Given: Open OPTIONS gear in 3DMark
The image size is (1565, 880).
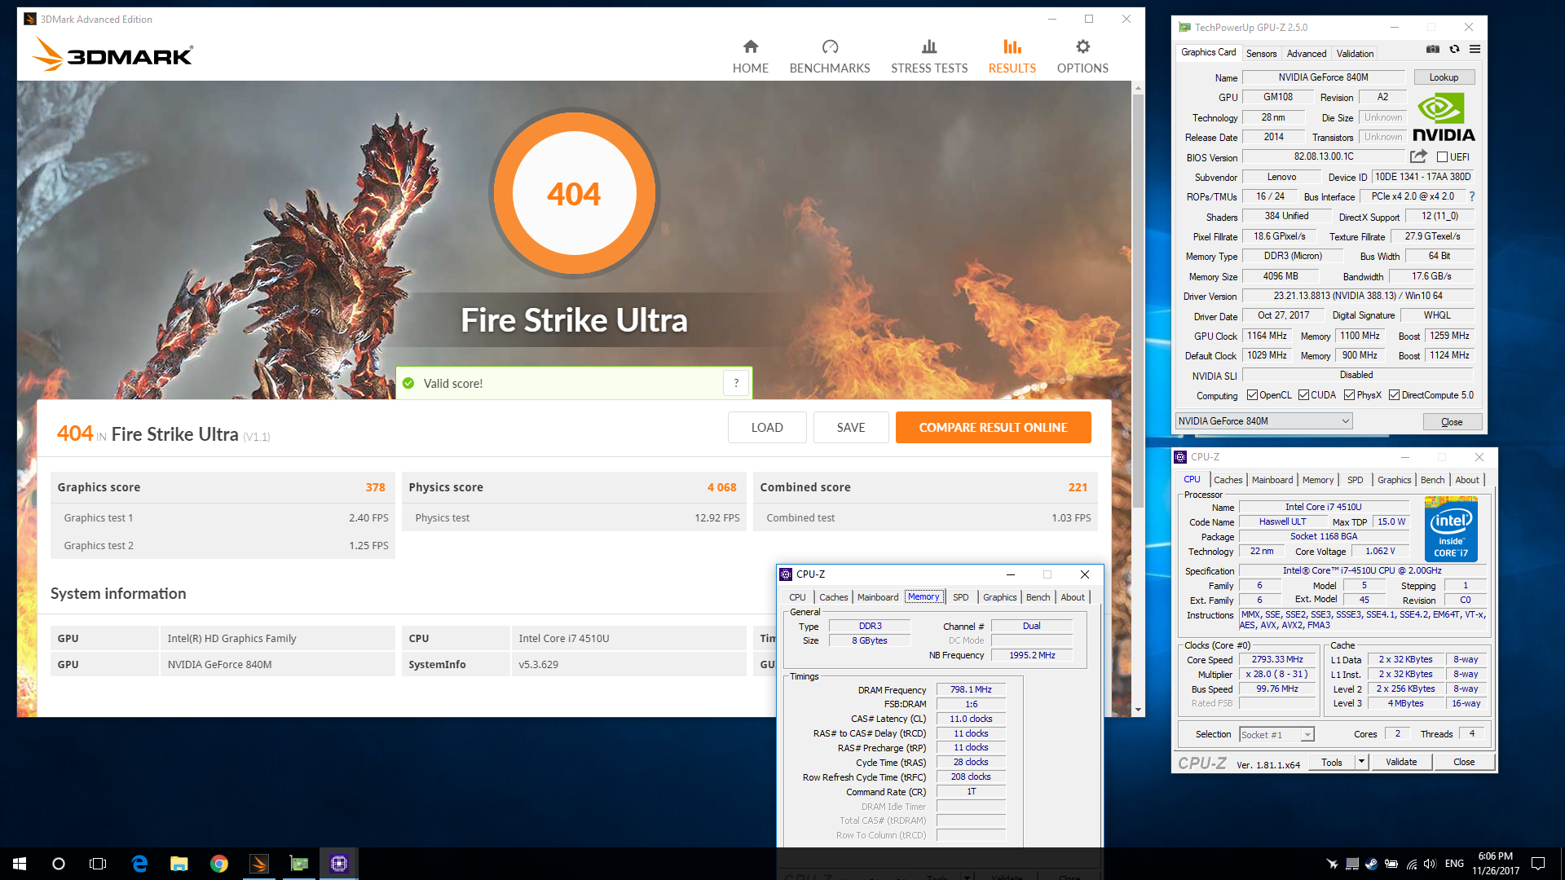Looking at the screenshot, I should click(1082, 57).
